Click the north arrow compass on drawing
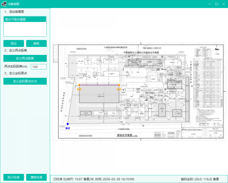Viewport: 228px width, 183px height. 217,48
